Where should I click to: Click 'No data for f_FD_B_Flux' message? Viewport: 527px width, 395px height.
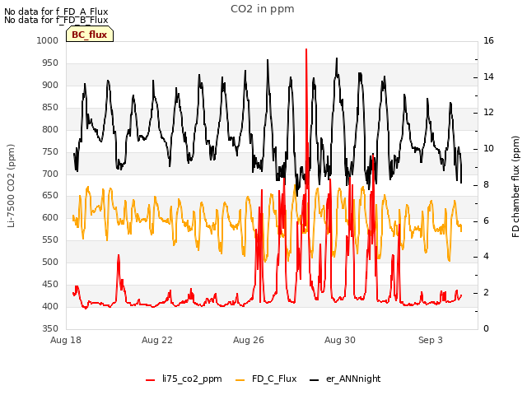click(x=56, y=20)
